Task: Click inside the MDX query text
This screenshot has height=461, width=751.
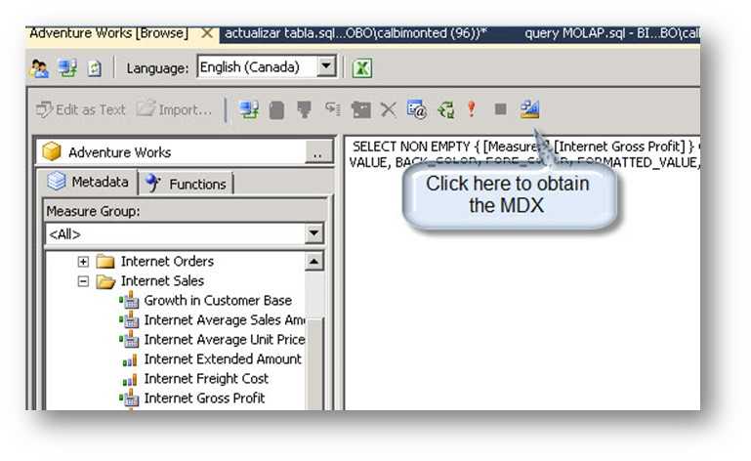Action: [524, 154]
